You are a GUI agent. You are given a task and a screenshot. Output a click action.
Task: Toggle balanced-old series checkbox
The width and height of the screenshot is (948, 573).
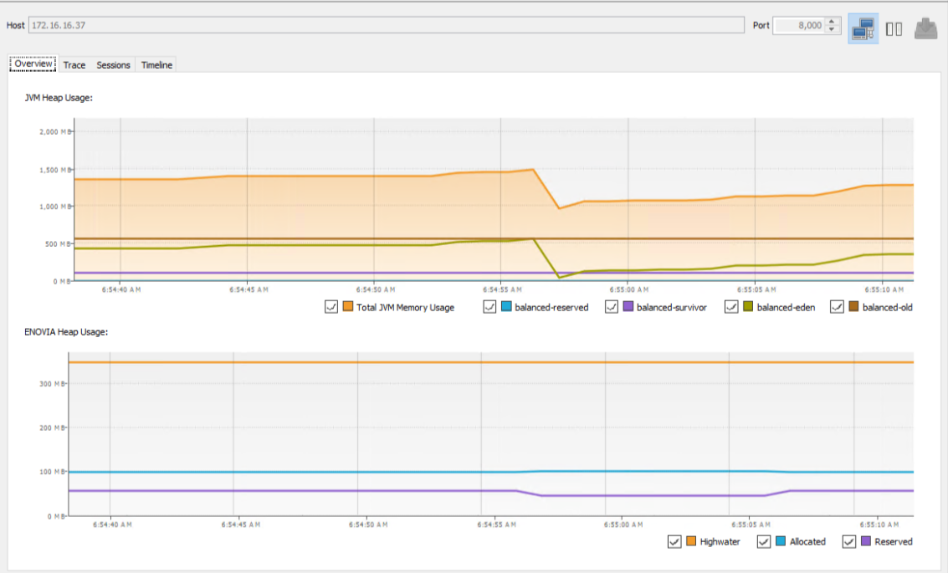(x=837, y=307)
